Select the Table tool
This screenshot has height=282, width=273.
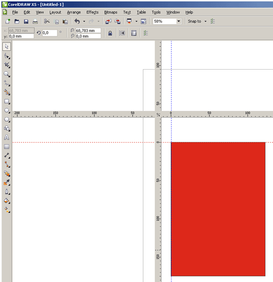7,146
